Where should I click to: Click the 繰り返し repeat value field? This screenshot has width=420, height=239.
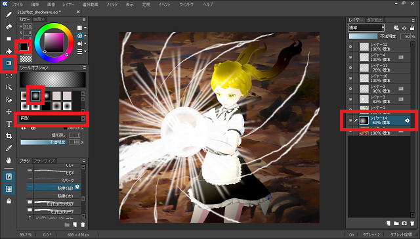pyautogui.click(x=74, y=135)
